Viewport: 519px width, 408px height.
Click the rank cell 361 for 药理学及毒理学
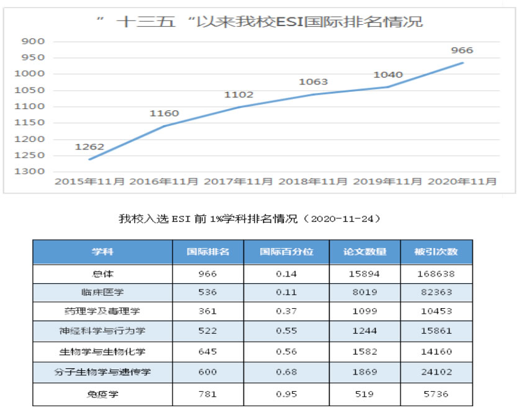tap(208, 311)
